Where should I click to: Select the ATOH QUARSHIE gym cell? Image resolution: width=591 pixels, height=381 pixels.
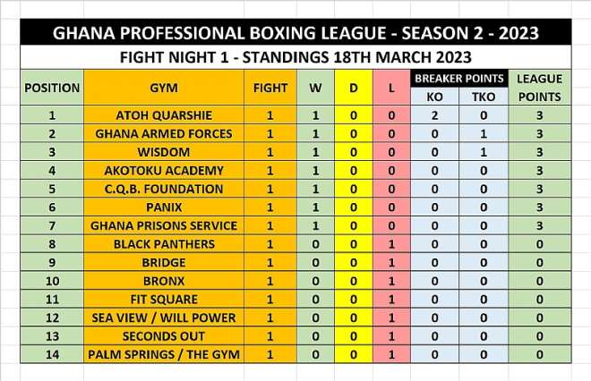[x=164, y=114]
